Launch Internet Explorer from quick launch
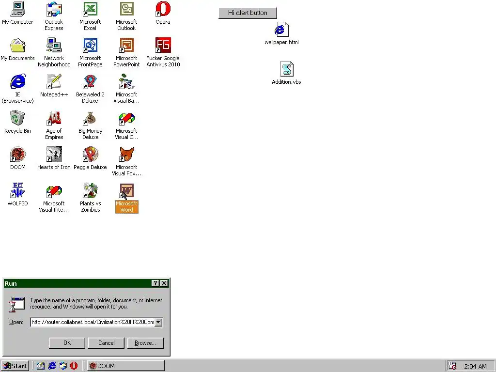The width and height of the screenshot is (496, 372). (51, 366)
